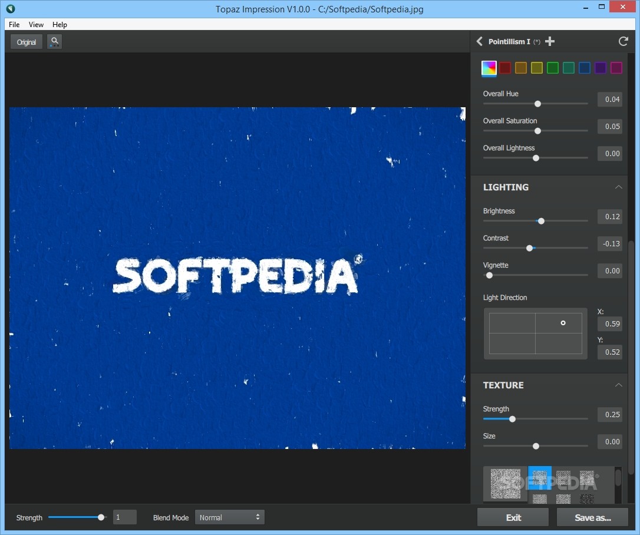This screenshot has height=535, width=640.
Task: Click the Texture Strength slider handle
Action: pyautogui.click(x=512, y=419)
